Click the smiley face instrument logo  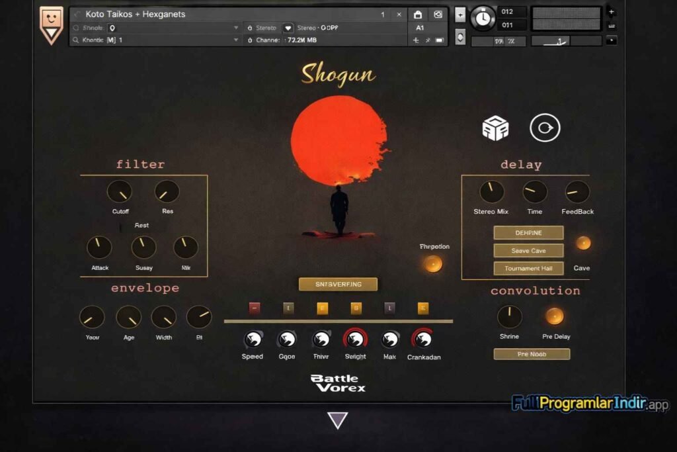(x=52, y=24)
